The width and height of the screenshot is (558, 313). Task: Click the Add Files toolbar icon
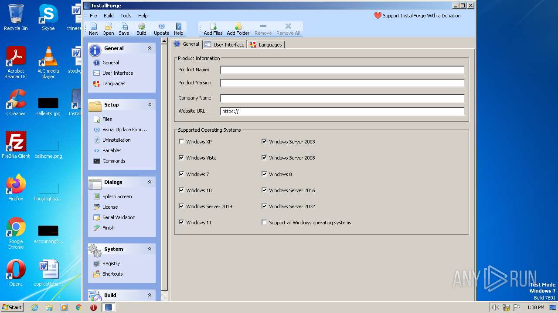click(213, 29)
